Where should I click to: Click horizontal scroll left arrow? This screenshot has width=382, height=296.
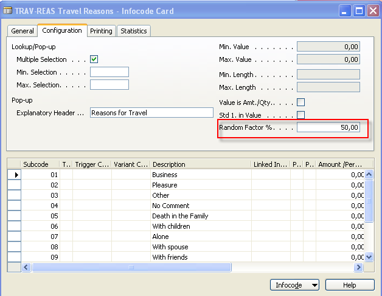pos(26,267)
